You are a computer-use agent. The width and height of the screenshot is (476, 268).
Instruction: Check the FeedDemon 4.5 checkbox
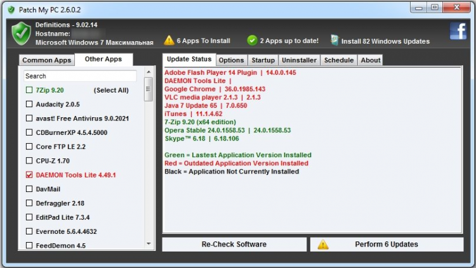click(29, 245)
